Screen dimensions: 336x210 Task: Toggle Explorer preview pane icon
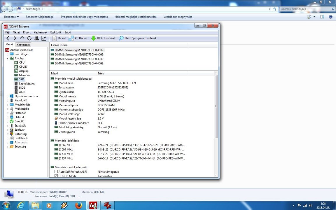322,17
